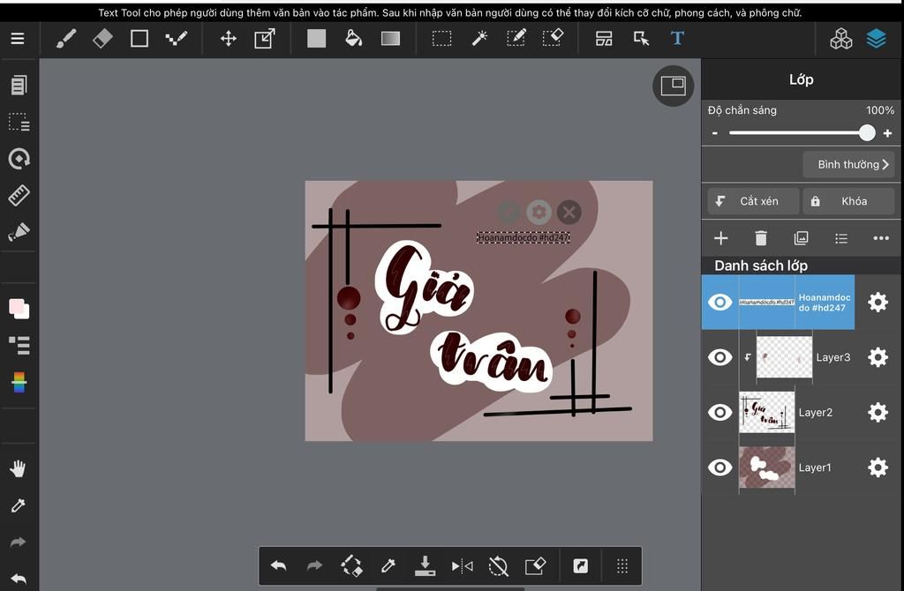Viewport: 904px width, 591px height.
Task: Select the Transform tool in toolbar
Action: (x=265, y=39)
